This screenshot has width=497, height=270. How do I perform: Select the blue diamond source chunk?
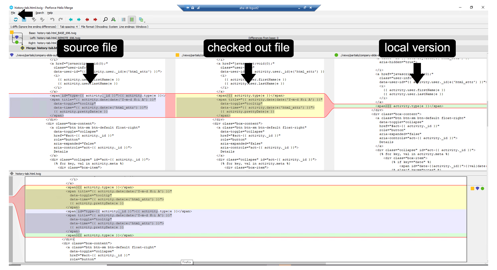pos(477,188)
